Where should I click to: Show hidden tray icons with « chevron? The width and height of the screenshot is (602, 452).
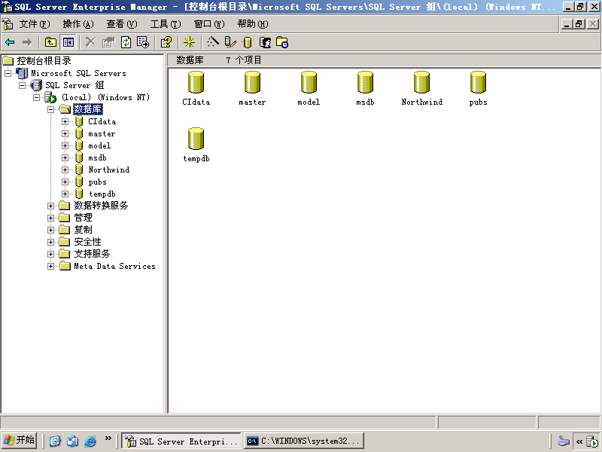click(579, 441)
